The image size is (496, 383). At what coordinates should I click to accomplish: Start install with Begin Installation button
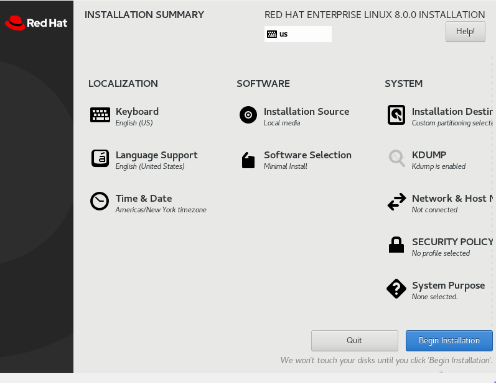point(449,341)
